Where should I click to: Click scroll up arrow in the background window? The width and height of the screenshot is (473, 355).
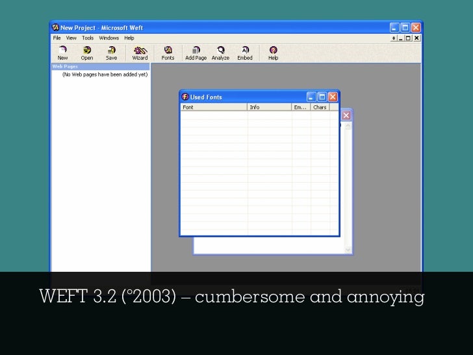click(348, 126)
